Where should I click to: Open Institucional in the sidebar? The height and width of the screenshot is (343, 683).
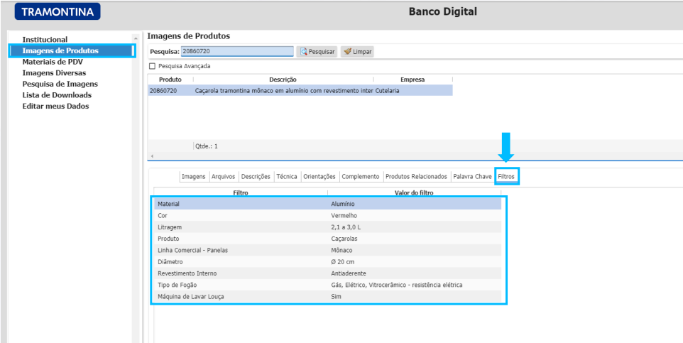(45, 40)
